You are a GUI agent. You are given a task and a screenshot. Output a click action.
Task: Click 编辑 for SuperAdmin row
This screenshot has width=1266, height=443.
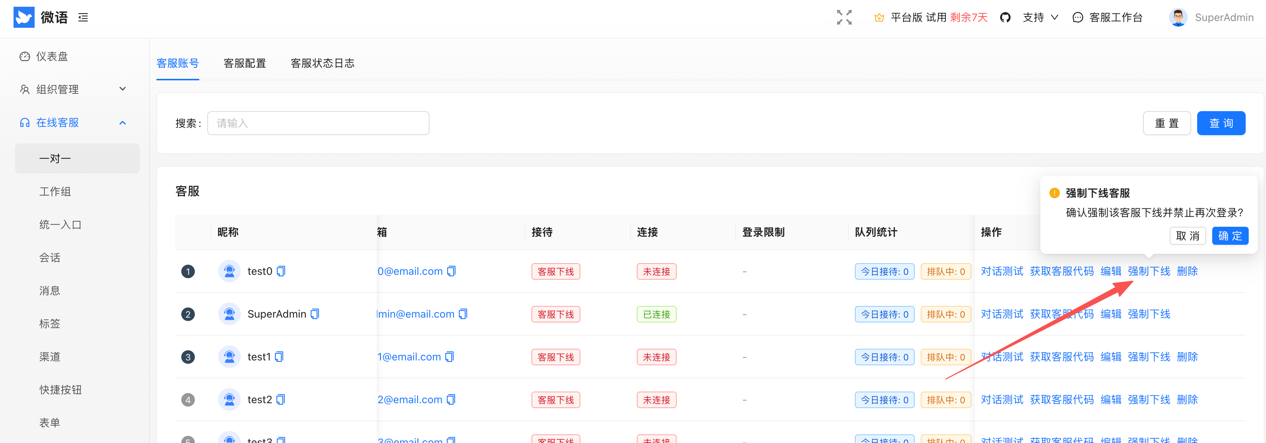[x=1111, y=314]
